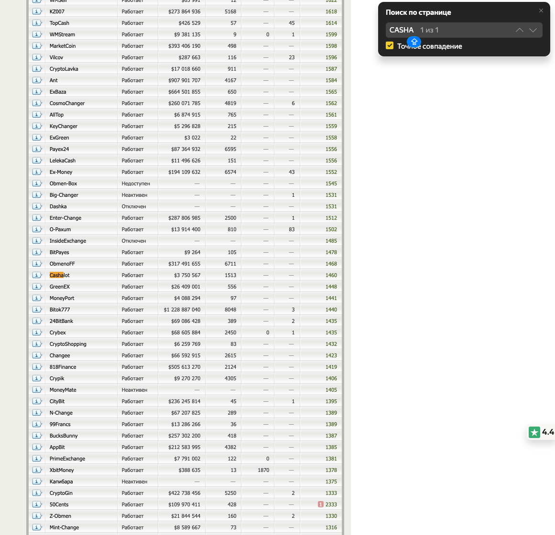The height and width of the screenshot is (535, 555).
Task: Toggle the exact match checkbox
Action: pos(390,46)
